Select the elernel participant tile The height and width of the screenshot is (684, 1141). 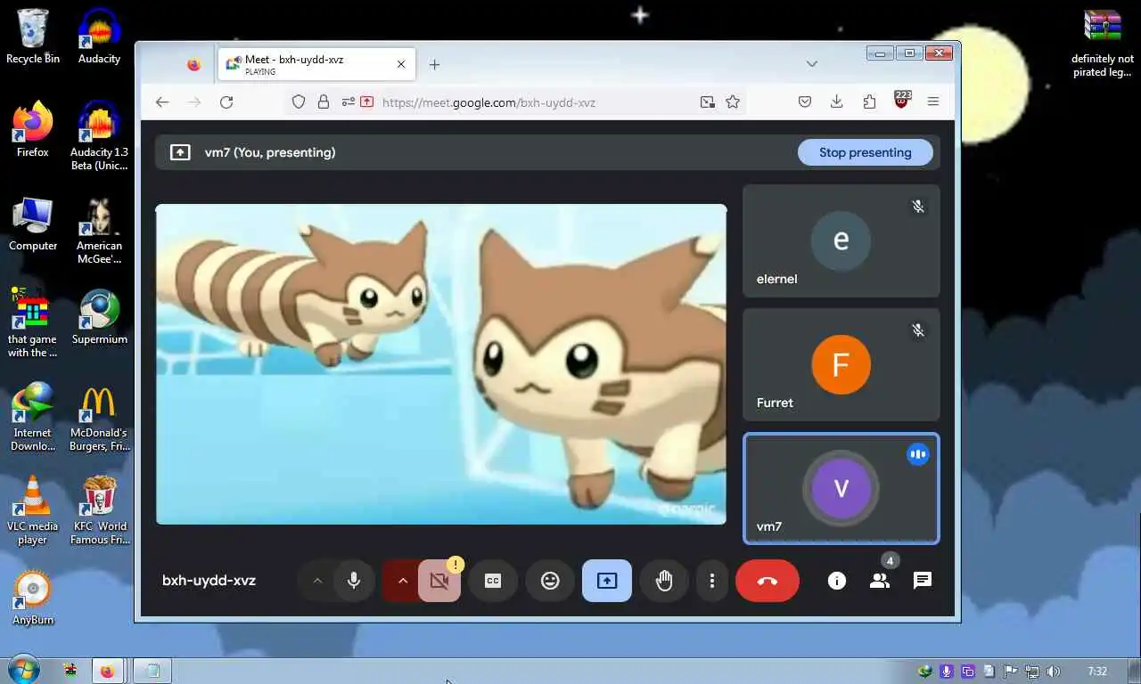pos(841,240)
